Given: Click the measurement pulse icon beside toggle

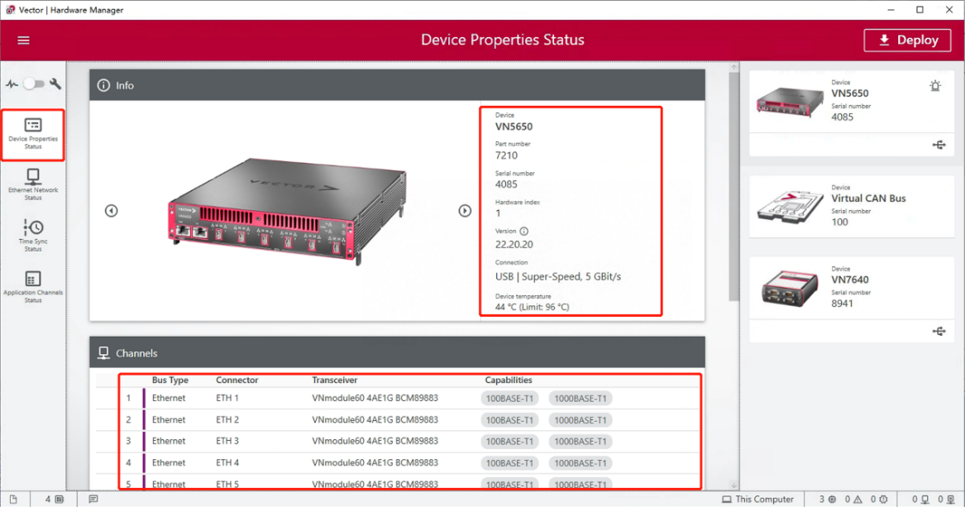Looking at the screenshot, I should tap(12, 84).
